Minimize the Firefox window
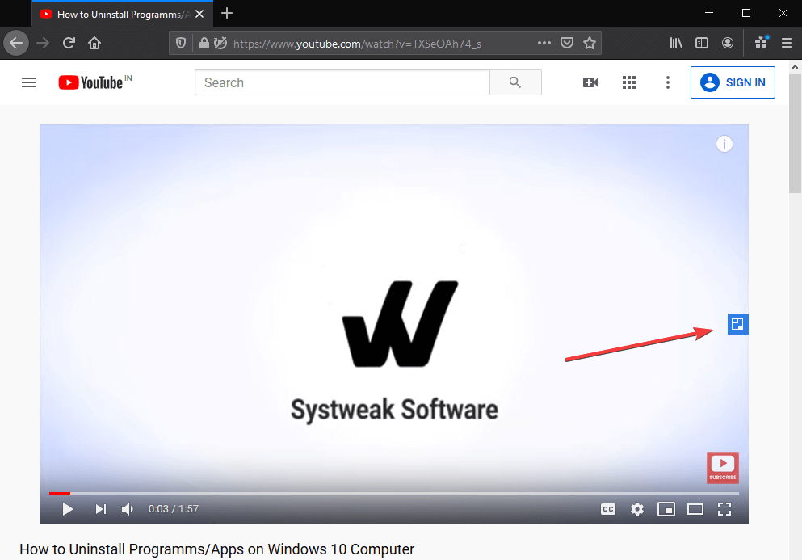 click(709, 13)
